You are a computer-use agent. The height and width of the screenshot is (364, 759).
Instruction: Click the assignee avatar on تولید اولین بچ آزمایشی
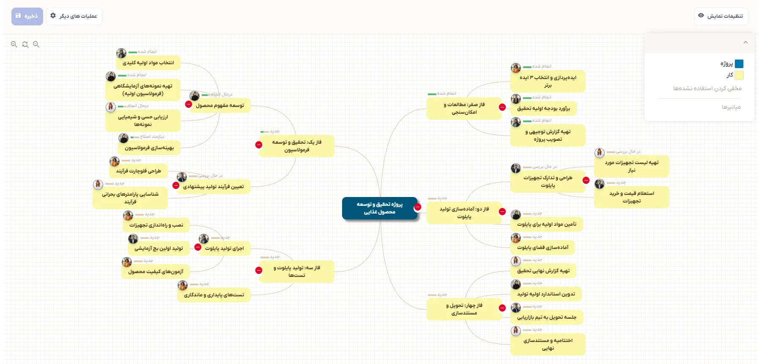click(x=133, y=239)
